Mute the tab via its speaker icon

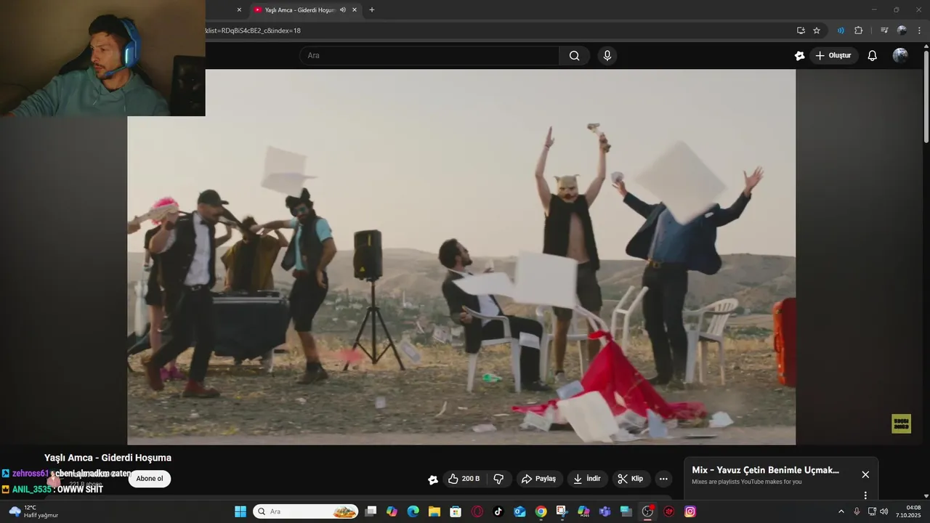click(343, 10)
